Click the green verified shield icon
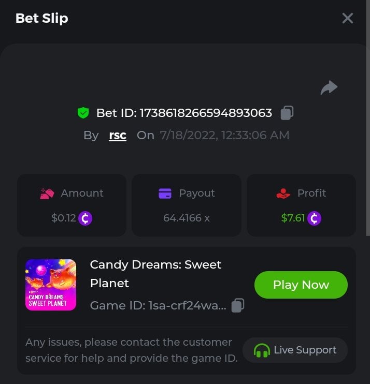The height and width of the screenshot is (384, 370). coord(83,113)
